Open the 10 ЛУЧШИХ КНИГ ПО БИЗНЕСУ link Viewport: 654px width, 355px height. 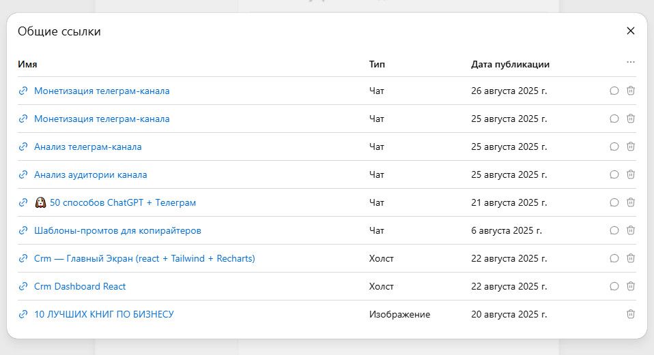104,314
